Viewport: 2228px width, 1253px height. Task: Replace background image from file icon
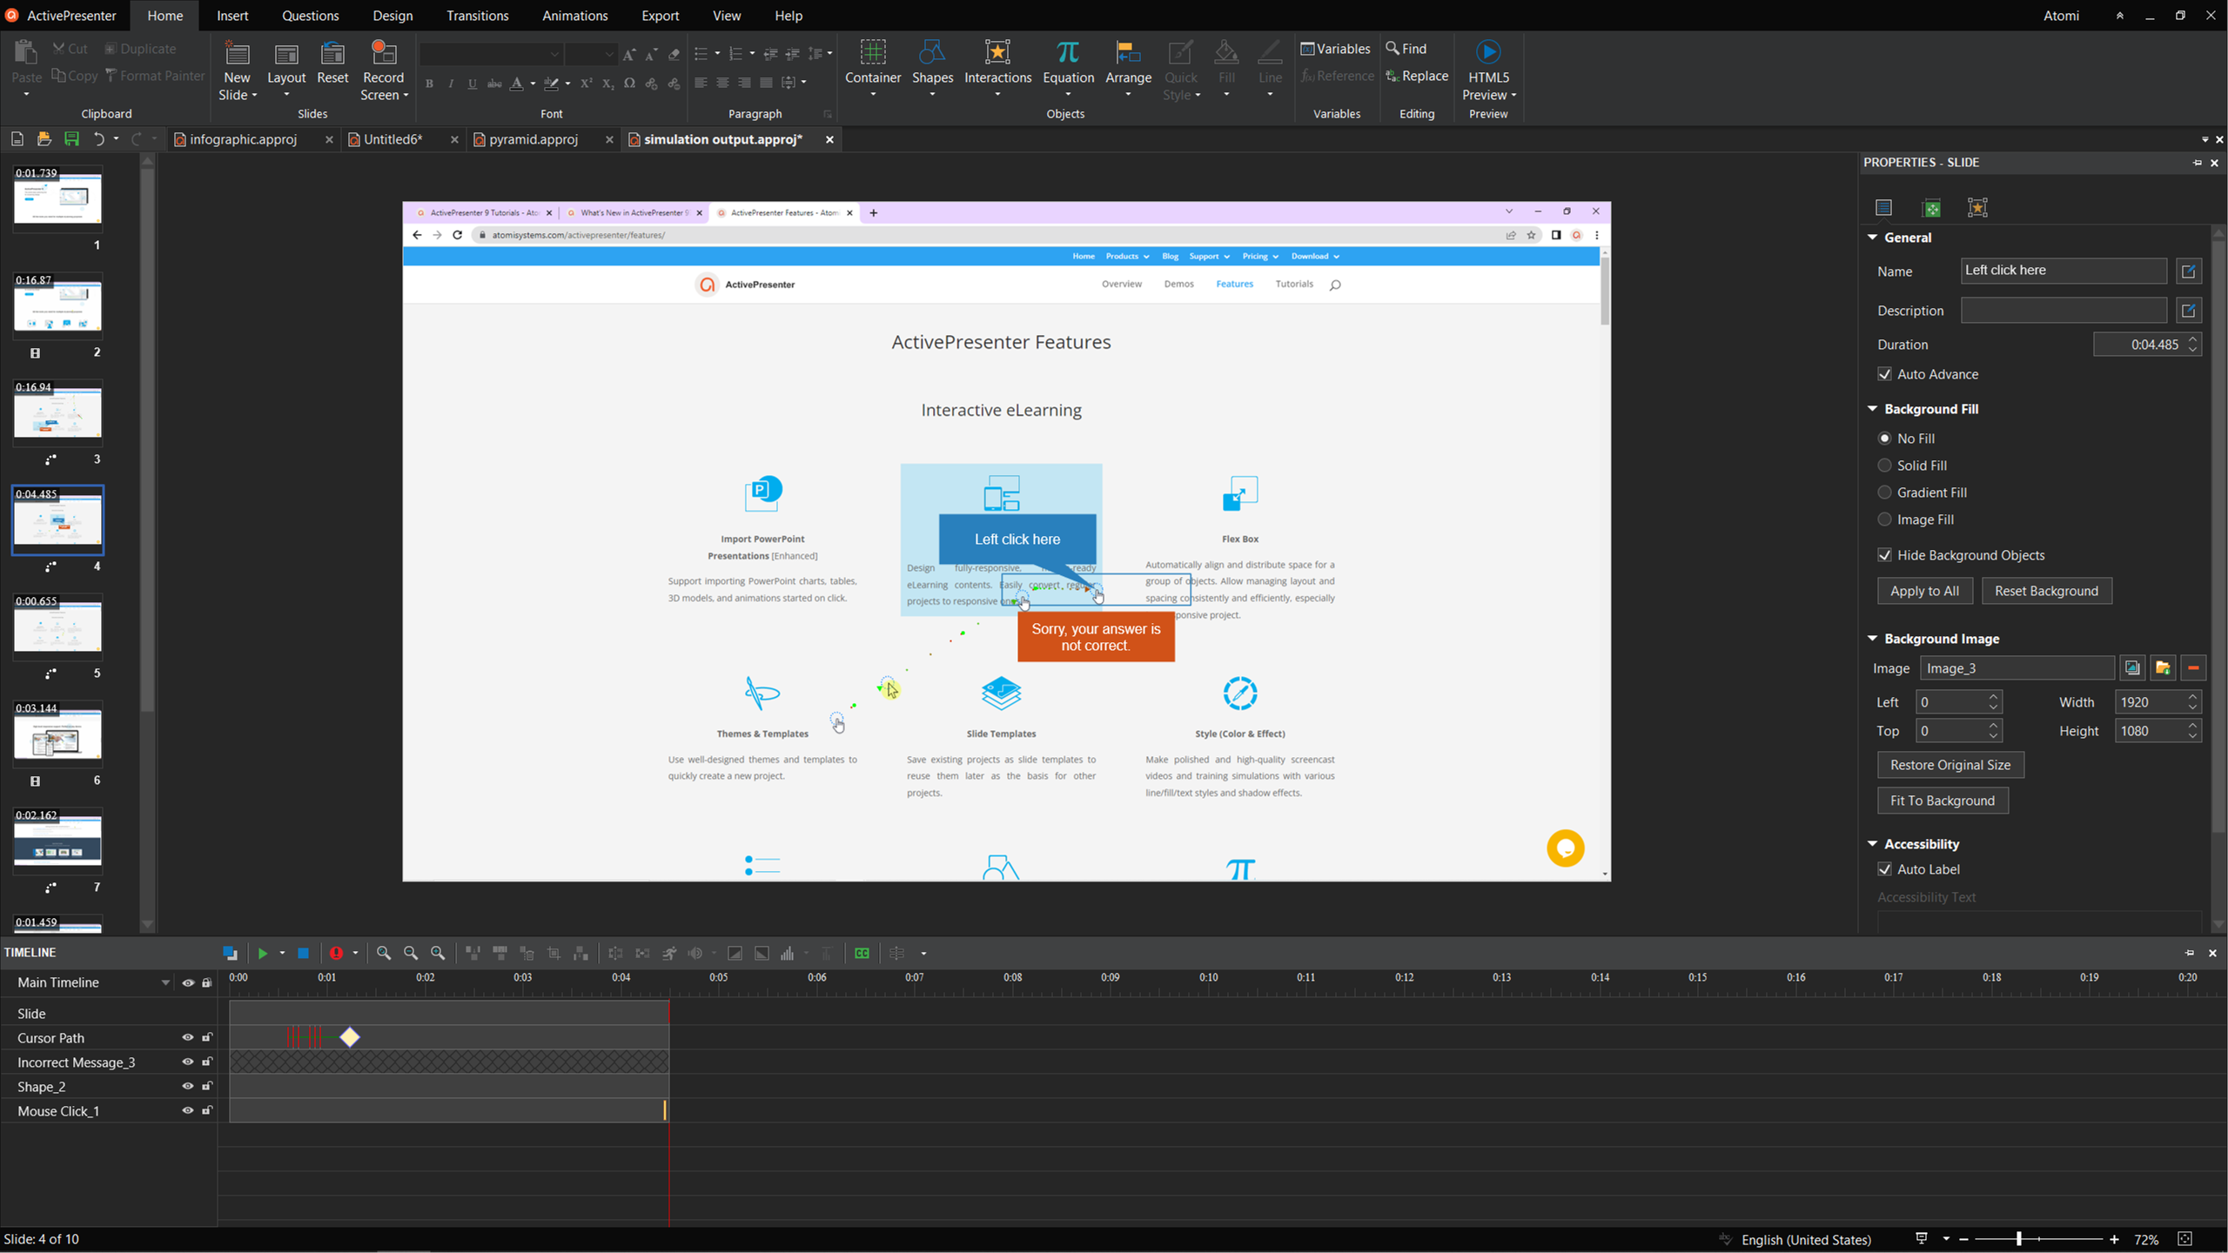point(2163,668)
